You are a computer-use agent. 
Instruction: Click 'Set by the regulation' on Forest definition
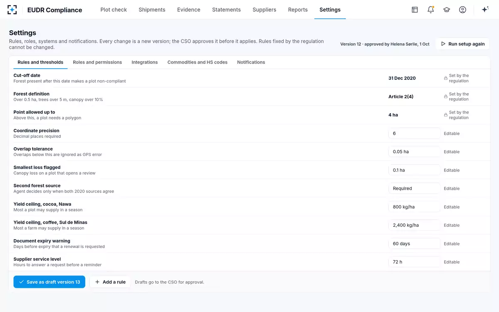(x=459, y=97)
